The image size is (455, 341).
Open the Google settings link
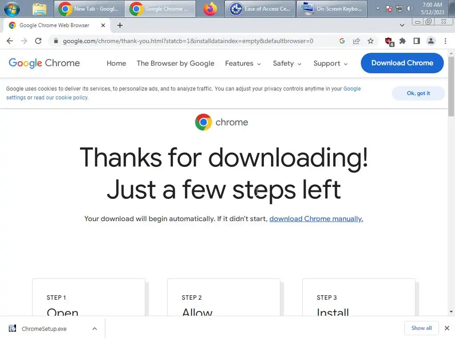tap(352, 89)
